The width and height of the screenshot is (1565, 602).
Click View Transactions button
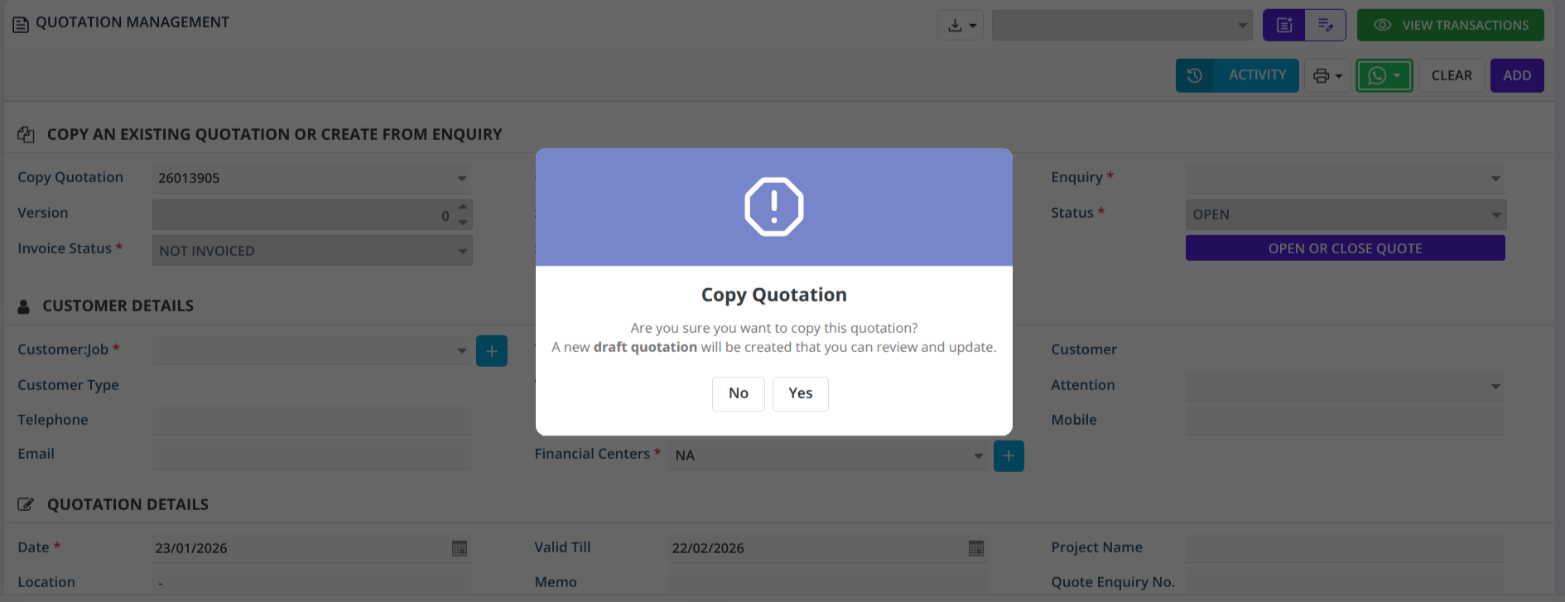tap(1450, 26)
